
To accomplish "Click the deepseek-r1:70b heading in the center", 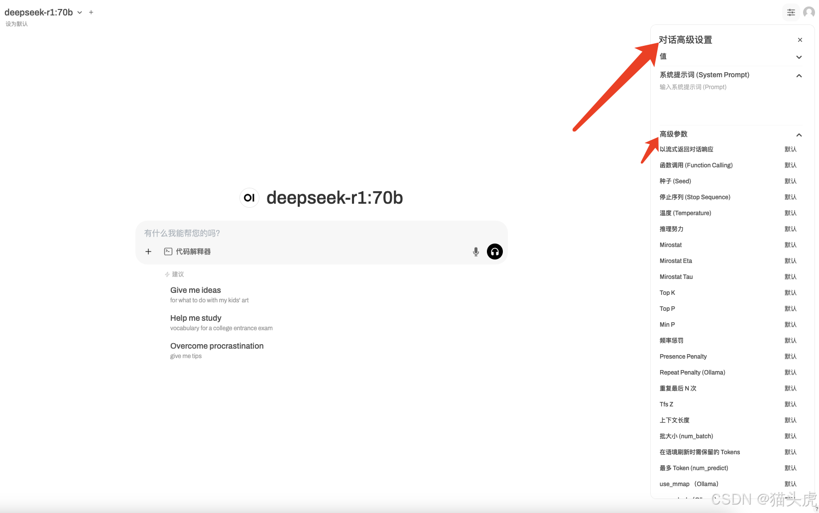I will coord(335,198).
